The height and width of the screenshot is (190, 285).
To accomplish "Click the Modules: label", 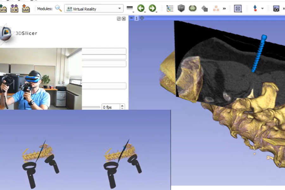I will point(45,9).
